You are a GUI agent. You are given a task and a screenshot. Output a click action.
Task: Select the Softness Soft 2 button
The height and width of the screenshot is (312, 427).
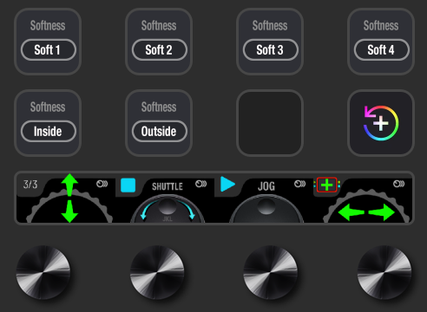159,42
